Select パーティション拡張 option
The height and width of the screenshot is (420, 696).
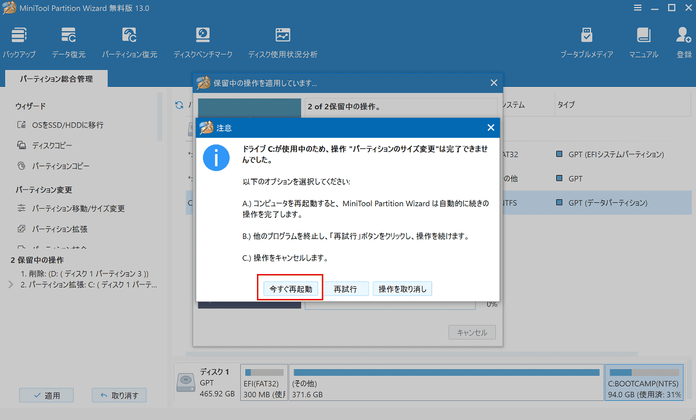pos(60,229)
